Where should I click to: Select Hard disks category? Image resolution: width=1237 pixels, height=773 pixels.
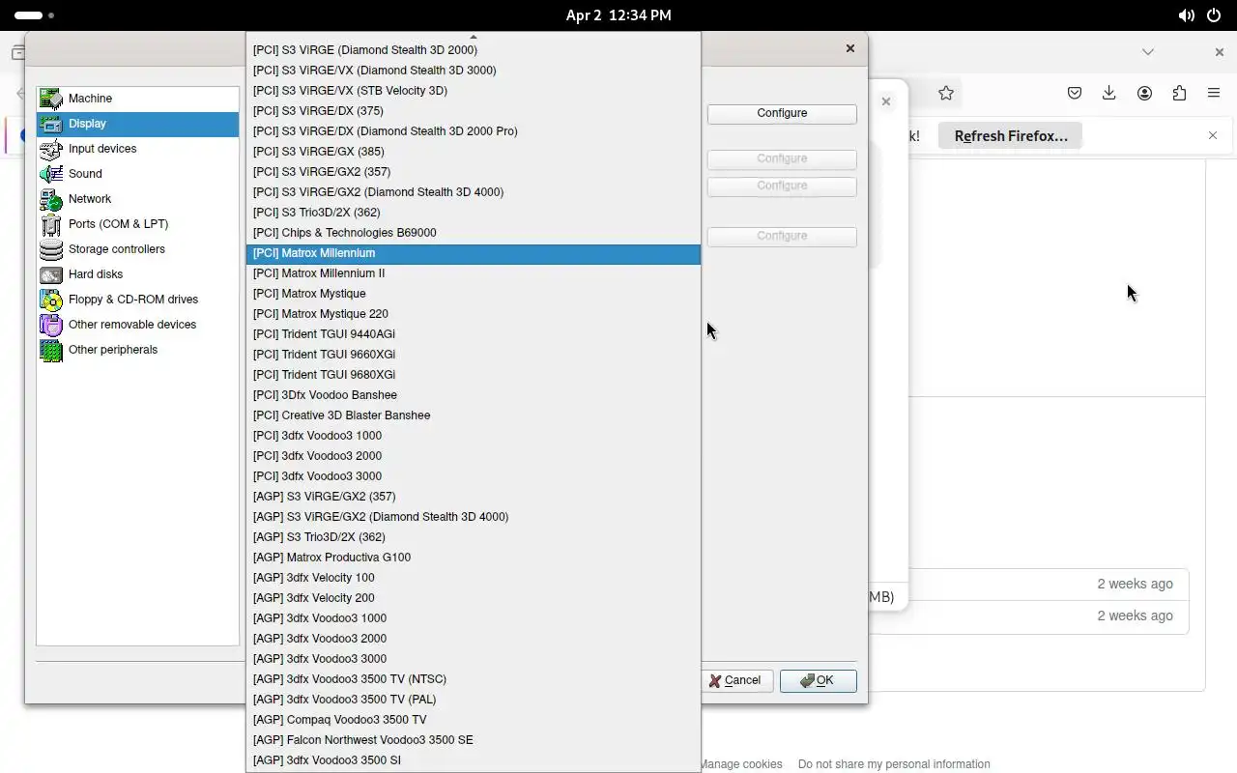137,274
